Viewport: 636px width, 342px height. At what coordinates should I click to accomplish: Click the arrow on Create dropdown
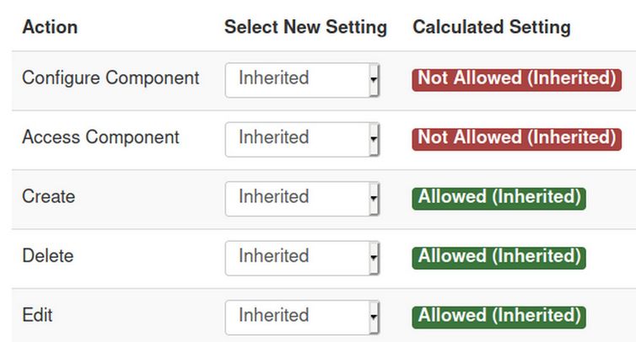pyautogui.click(x=374, y=199)
